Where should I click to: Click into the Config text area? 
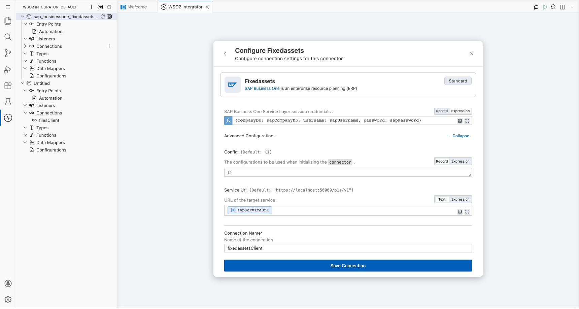pos(348,173)
